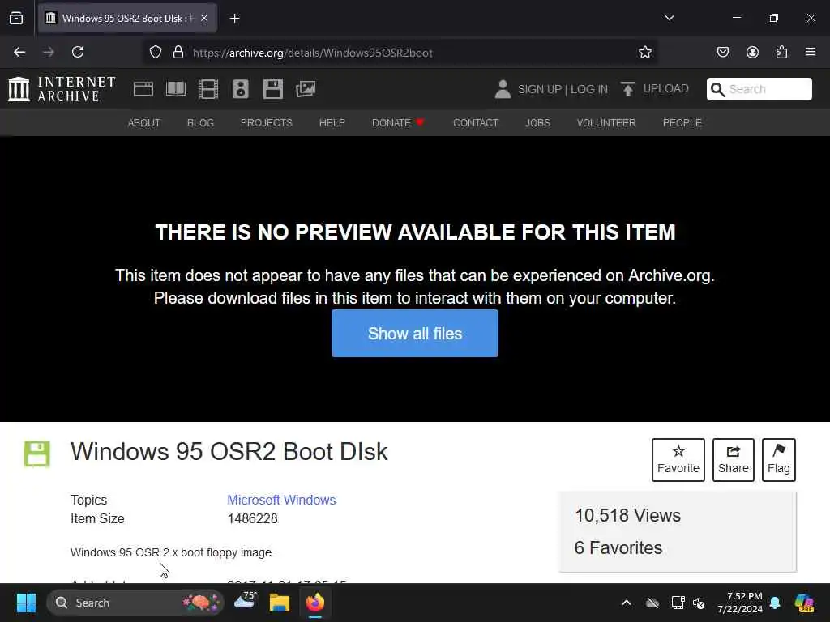
Task: Click the 6 Favorites text
Action: pyautogui.click(x=618, y=548)
